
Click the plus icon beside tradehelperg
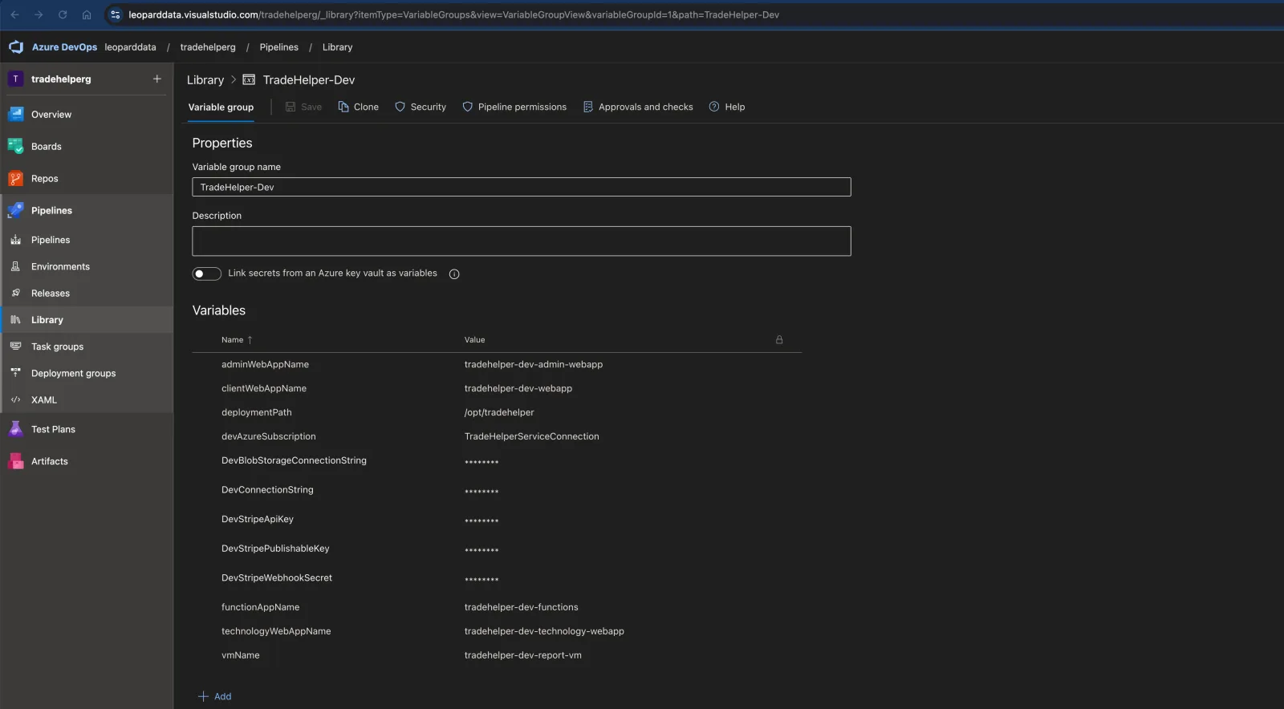[x=157, y=79]
